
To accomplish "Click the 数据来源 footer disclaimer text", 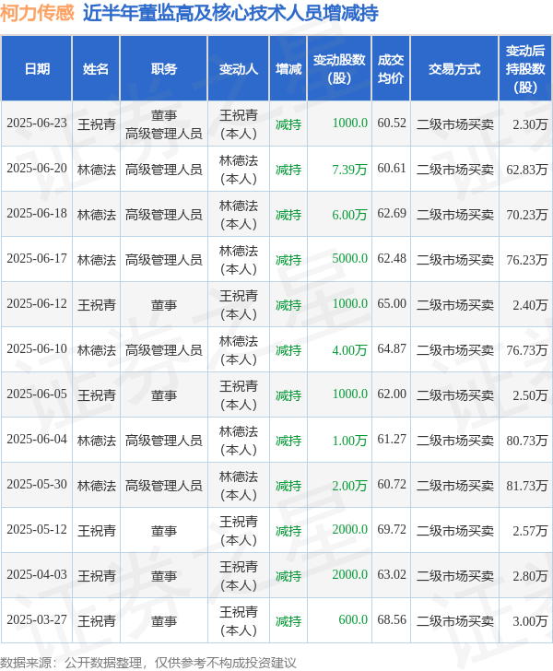I will [147, 663].
